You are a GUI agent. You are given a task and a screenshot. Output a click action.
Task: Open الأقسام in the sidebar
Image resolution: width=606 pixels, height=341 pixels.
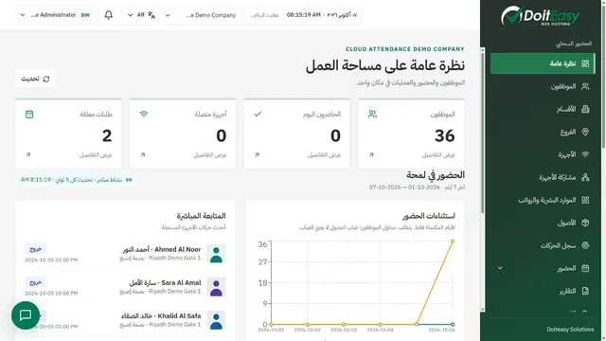tap(543, 109)
